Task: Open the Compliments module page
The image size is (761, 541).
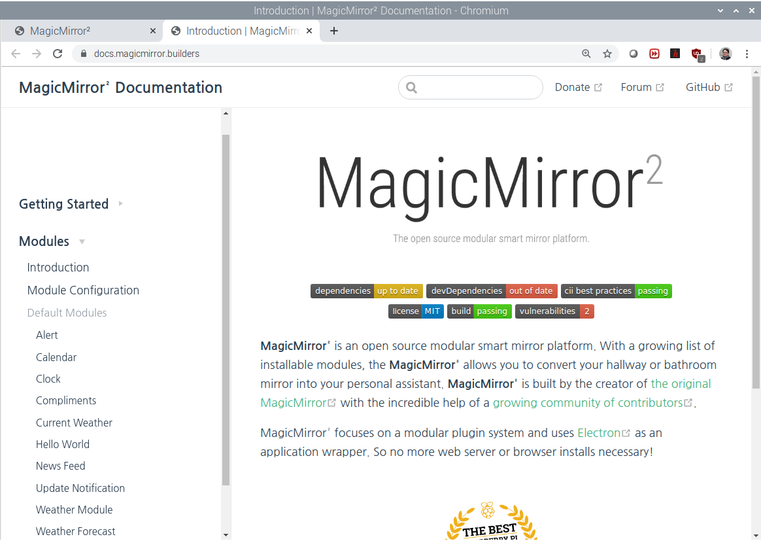Action: (66, 400)
